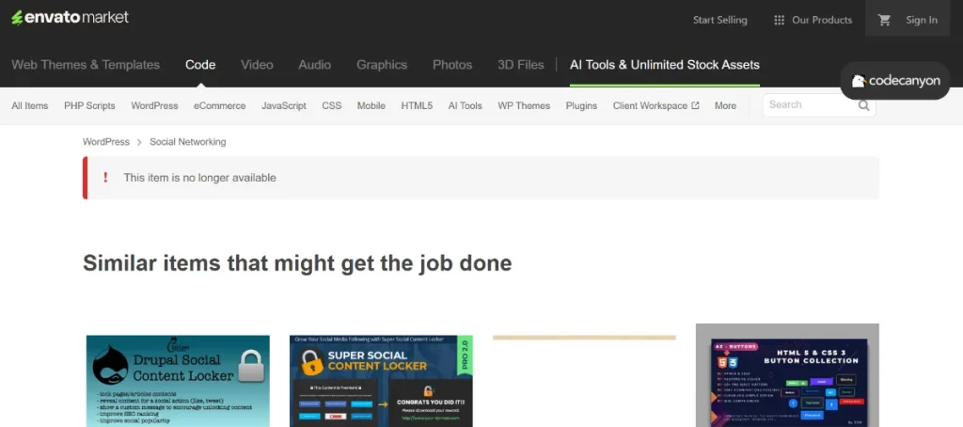
Task: Open the Photos category
Action: click(452, 65)
